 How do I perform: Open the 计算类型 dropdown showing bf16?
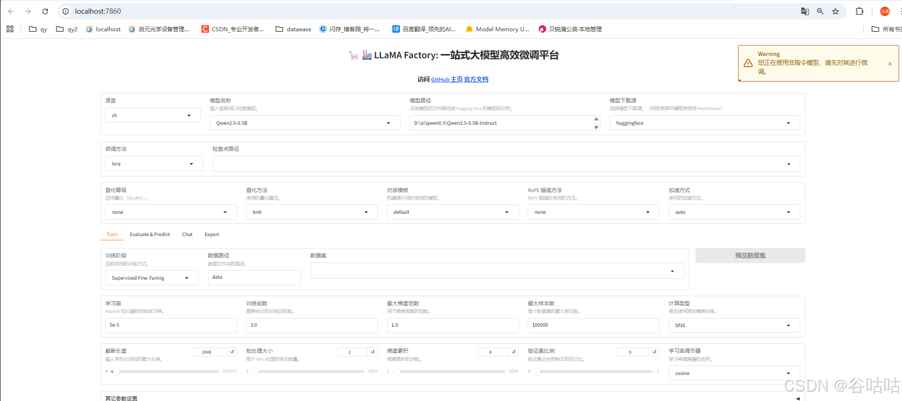point(734,325)
